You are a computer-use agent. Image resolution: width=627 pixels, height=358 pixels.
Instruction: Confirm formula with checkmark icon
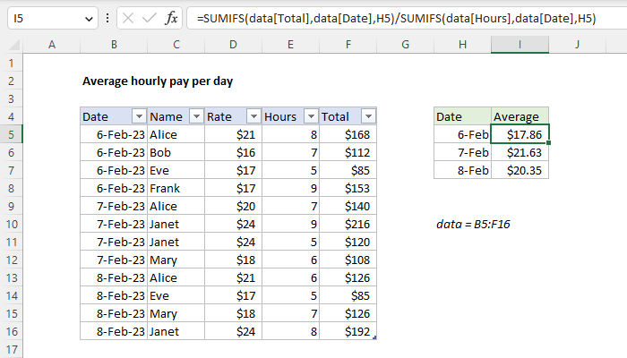[150, 19]
